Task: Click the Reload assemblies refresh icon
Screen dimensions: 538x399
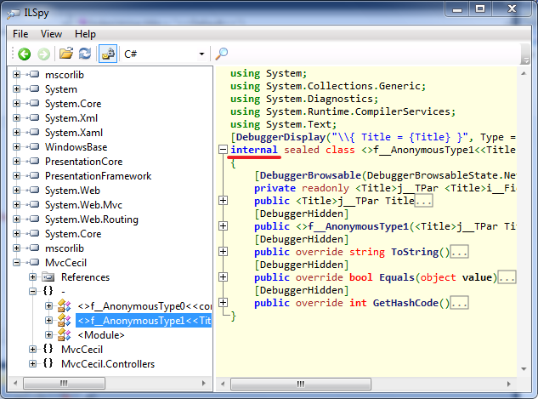Action: (x=84, y=54)
